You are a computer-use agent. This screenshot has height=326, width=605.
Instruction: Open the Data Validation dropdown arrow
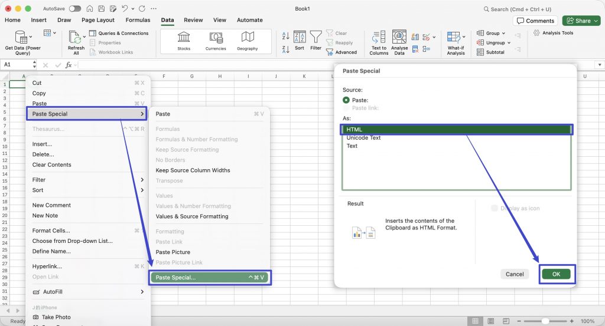point(434,37)
